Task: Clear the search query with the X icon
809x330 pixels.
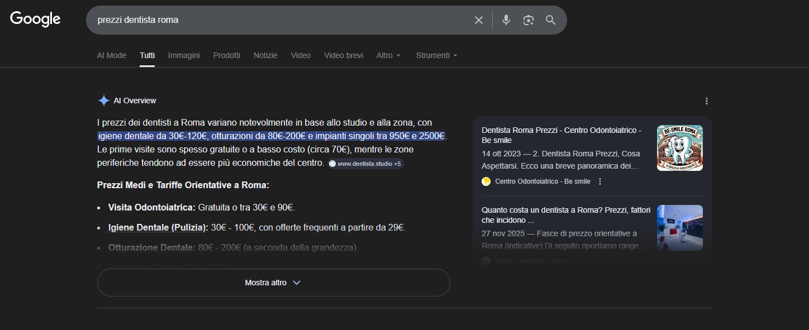Action: click(478, 20)
